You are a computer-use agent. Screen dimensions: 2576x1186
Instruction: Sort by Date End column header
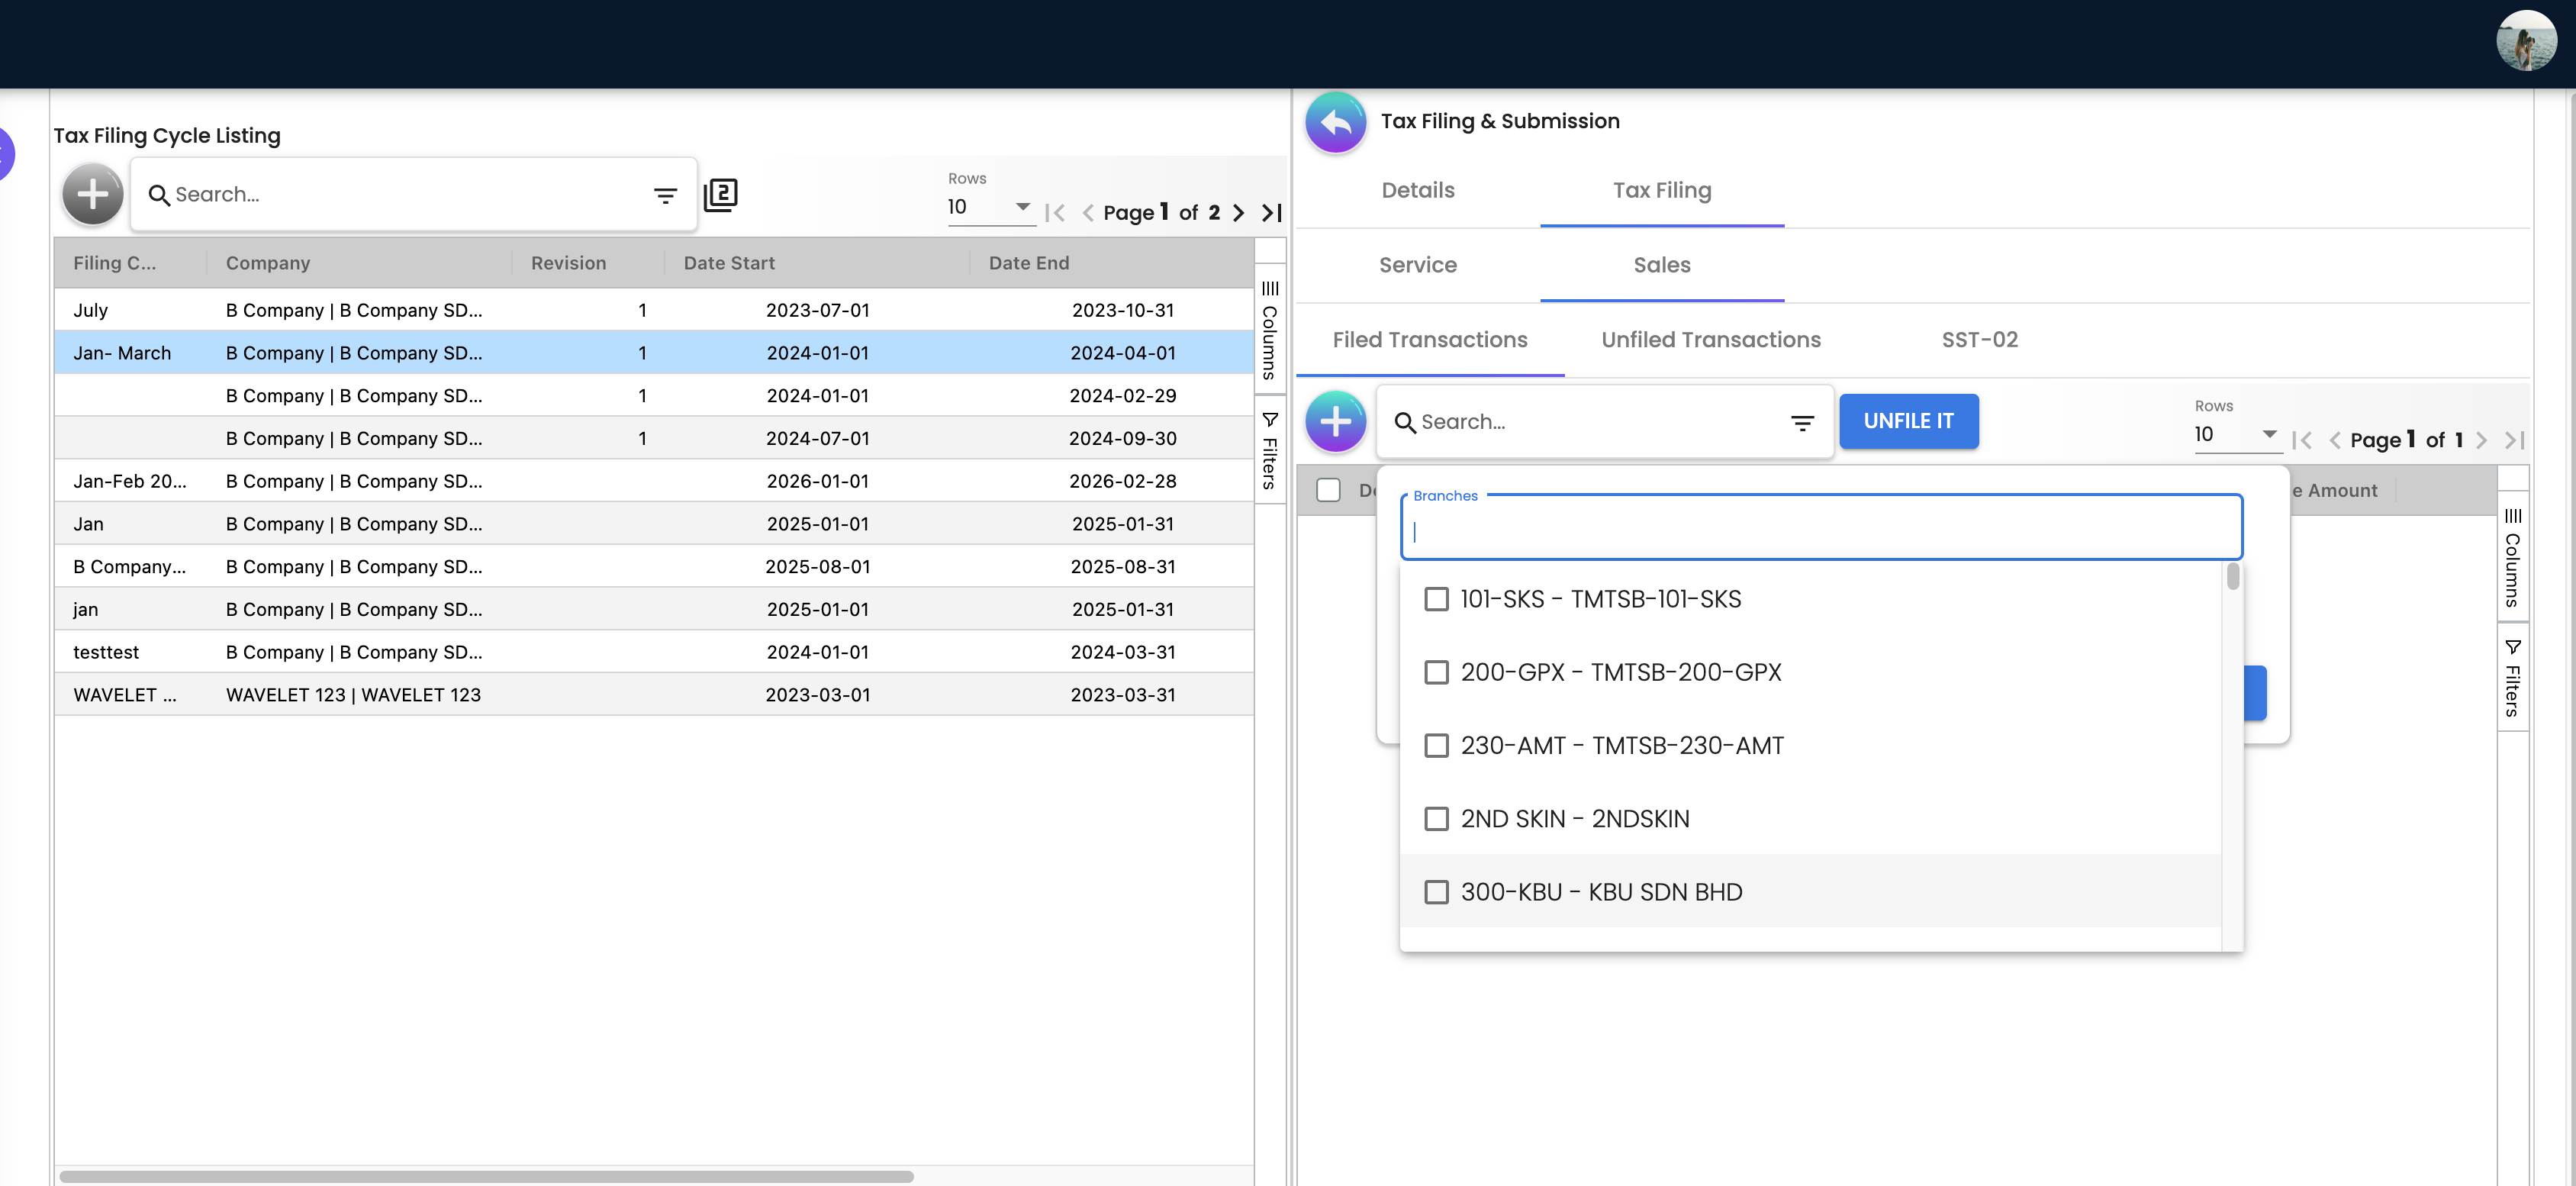[1028, 263]
